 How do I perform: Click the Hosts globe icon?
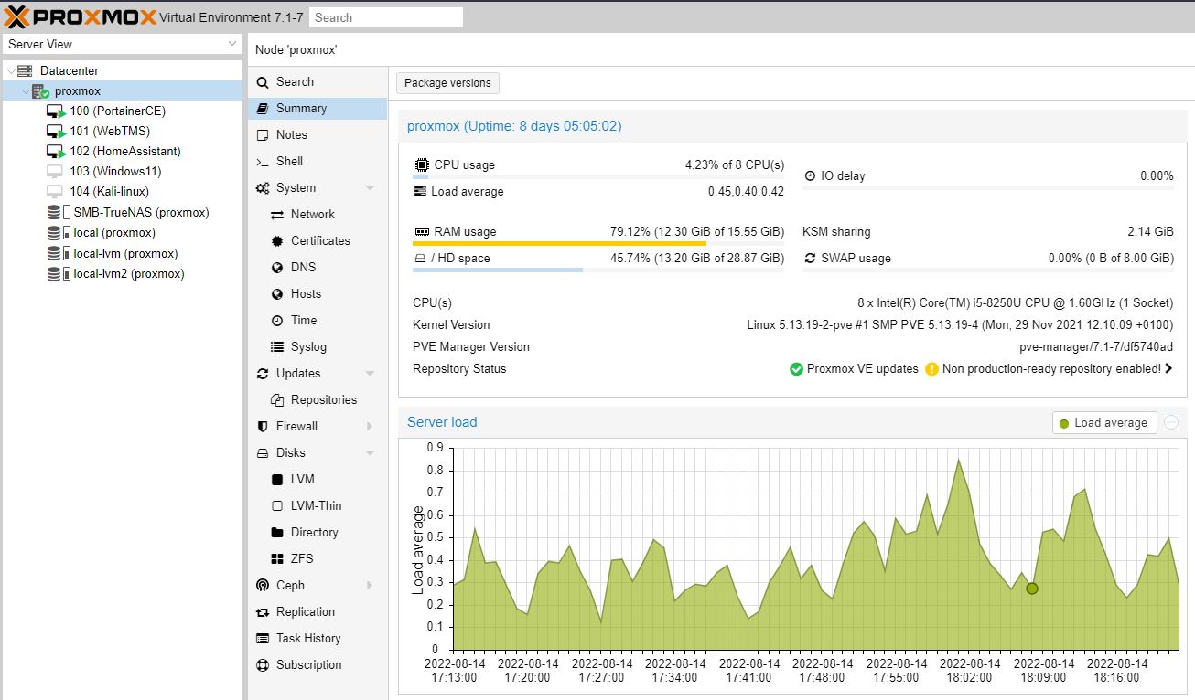click(277, 293)
